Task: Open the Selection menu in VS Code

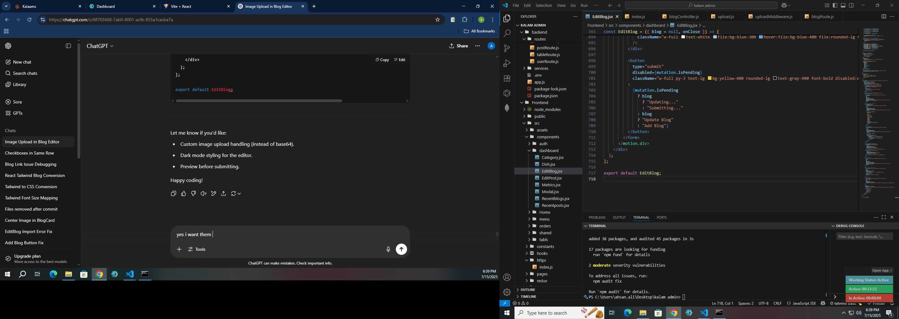Action: pos(543,5)
